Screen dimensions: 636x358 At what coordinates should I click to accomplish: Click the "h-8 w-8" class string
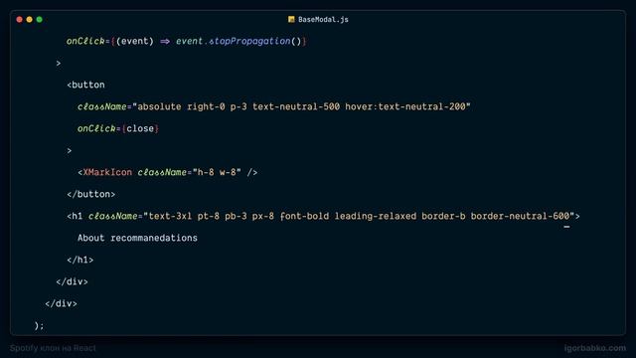point(217,172)
